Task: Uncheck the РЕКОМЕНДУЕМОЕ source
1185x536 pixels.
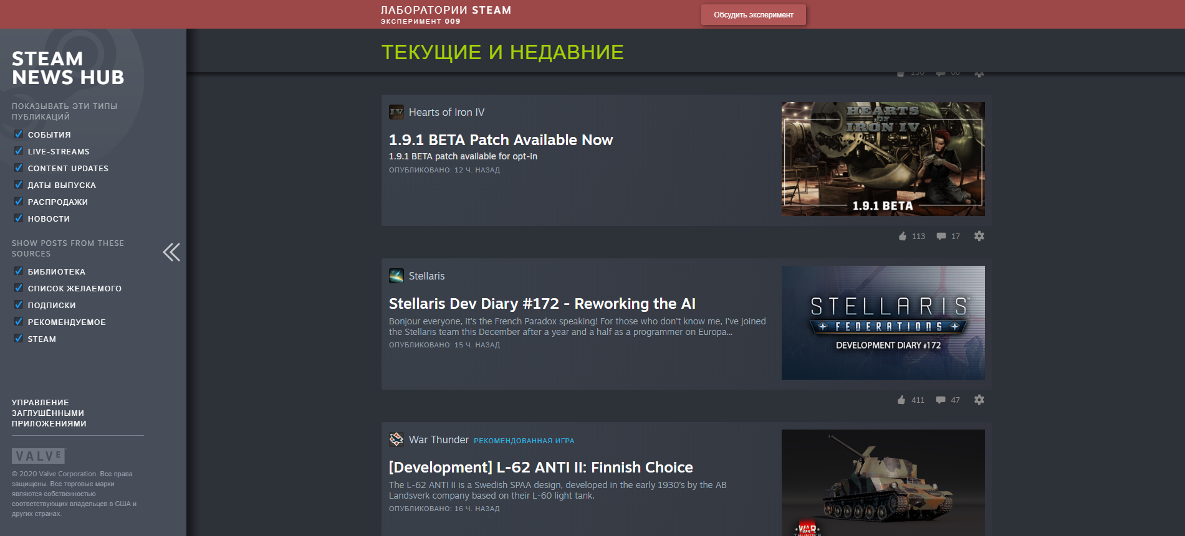Action: pos(19,322)
